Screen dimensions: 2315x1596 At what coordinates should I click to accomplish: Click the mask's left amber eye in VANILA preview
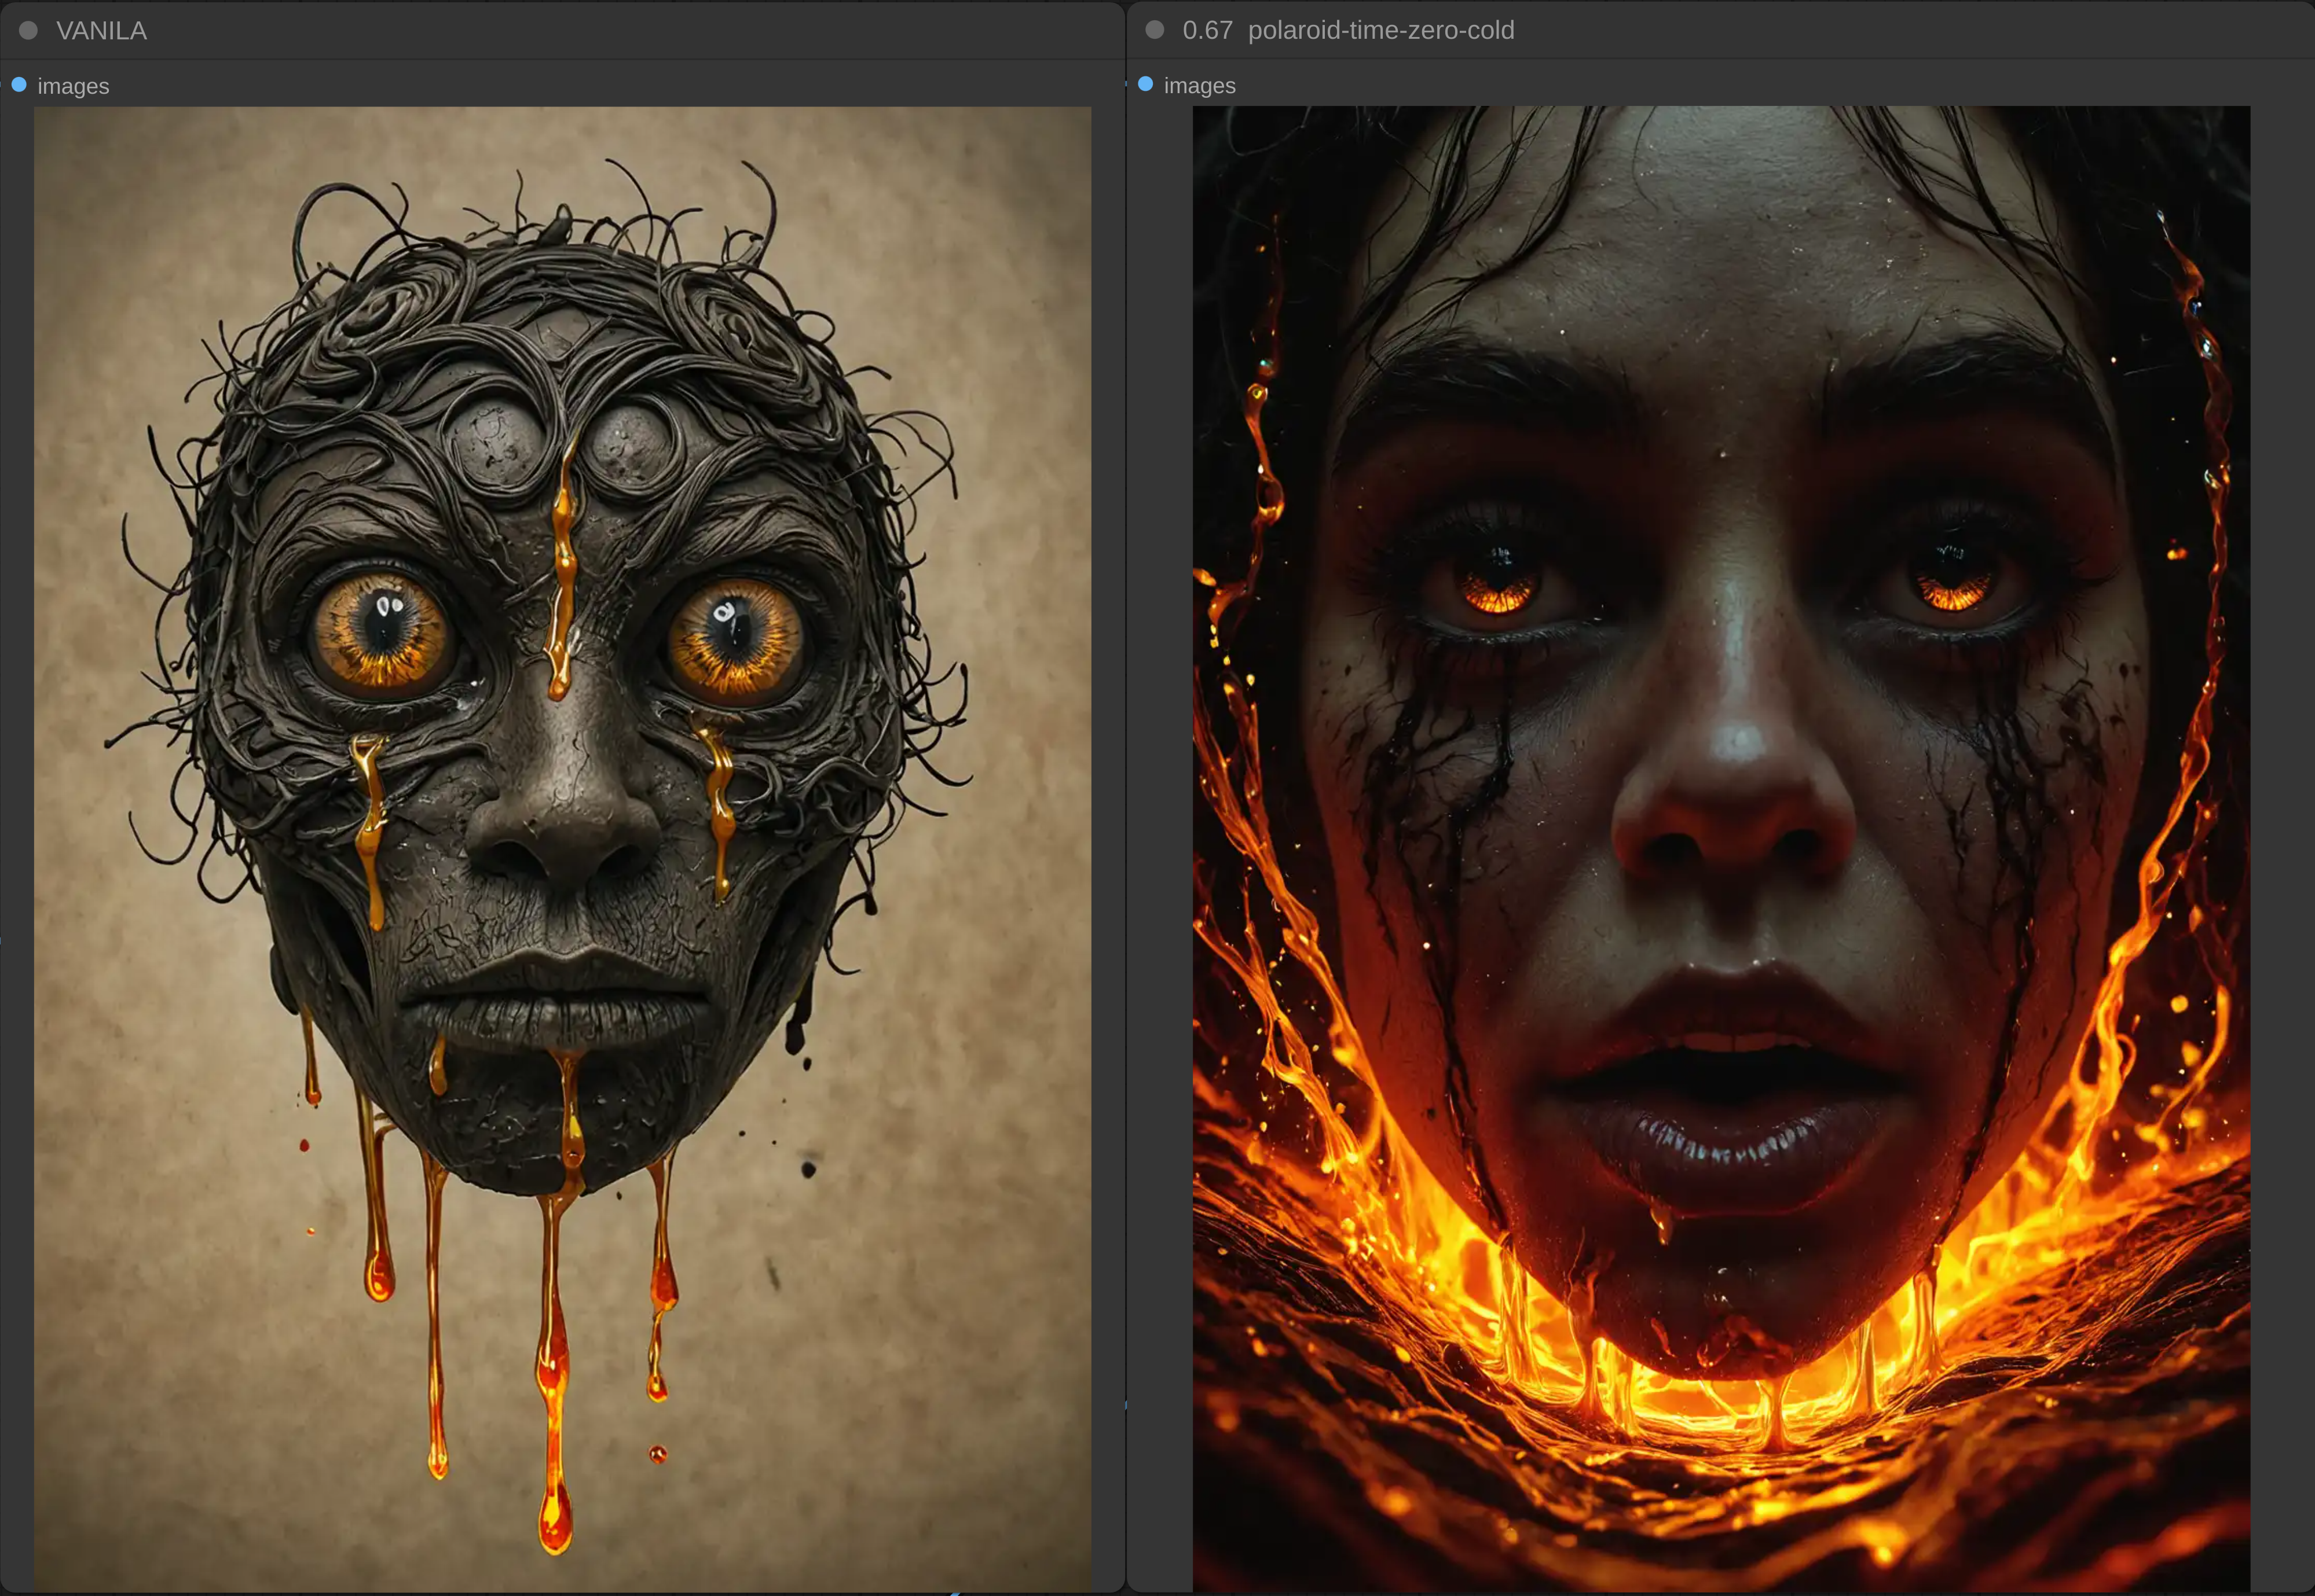[x=381, y=632]
